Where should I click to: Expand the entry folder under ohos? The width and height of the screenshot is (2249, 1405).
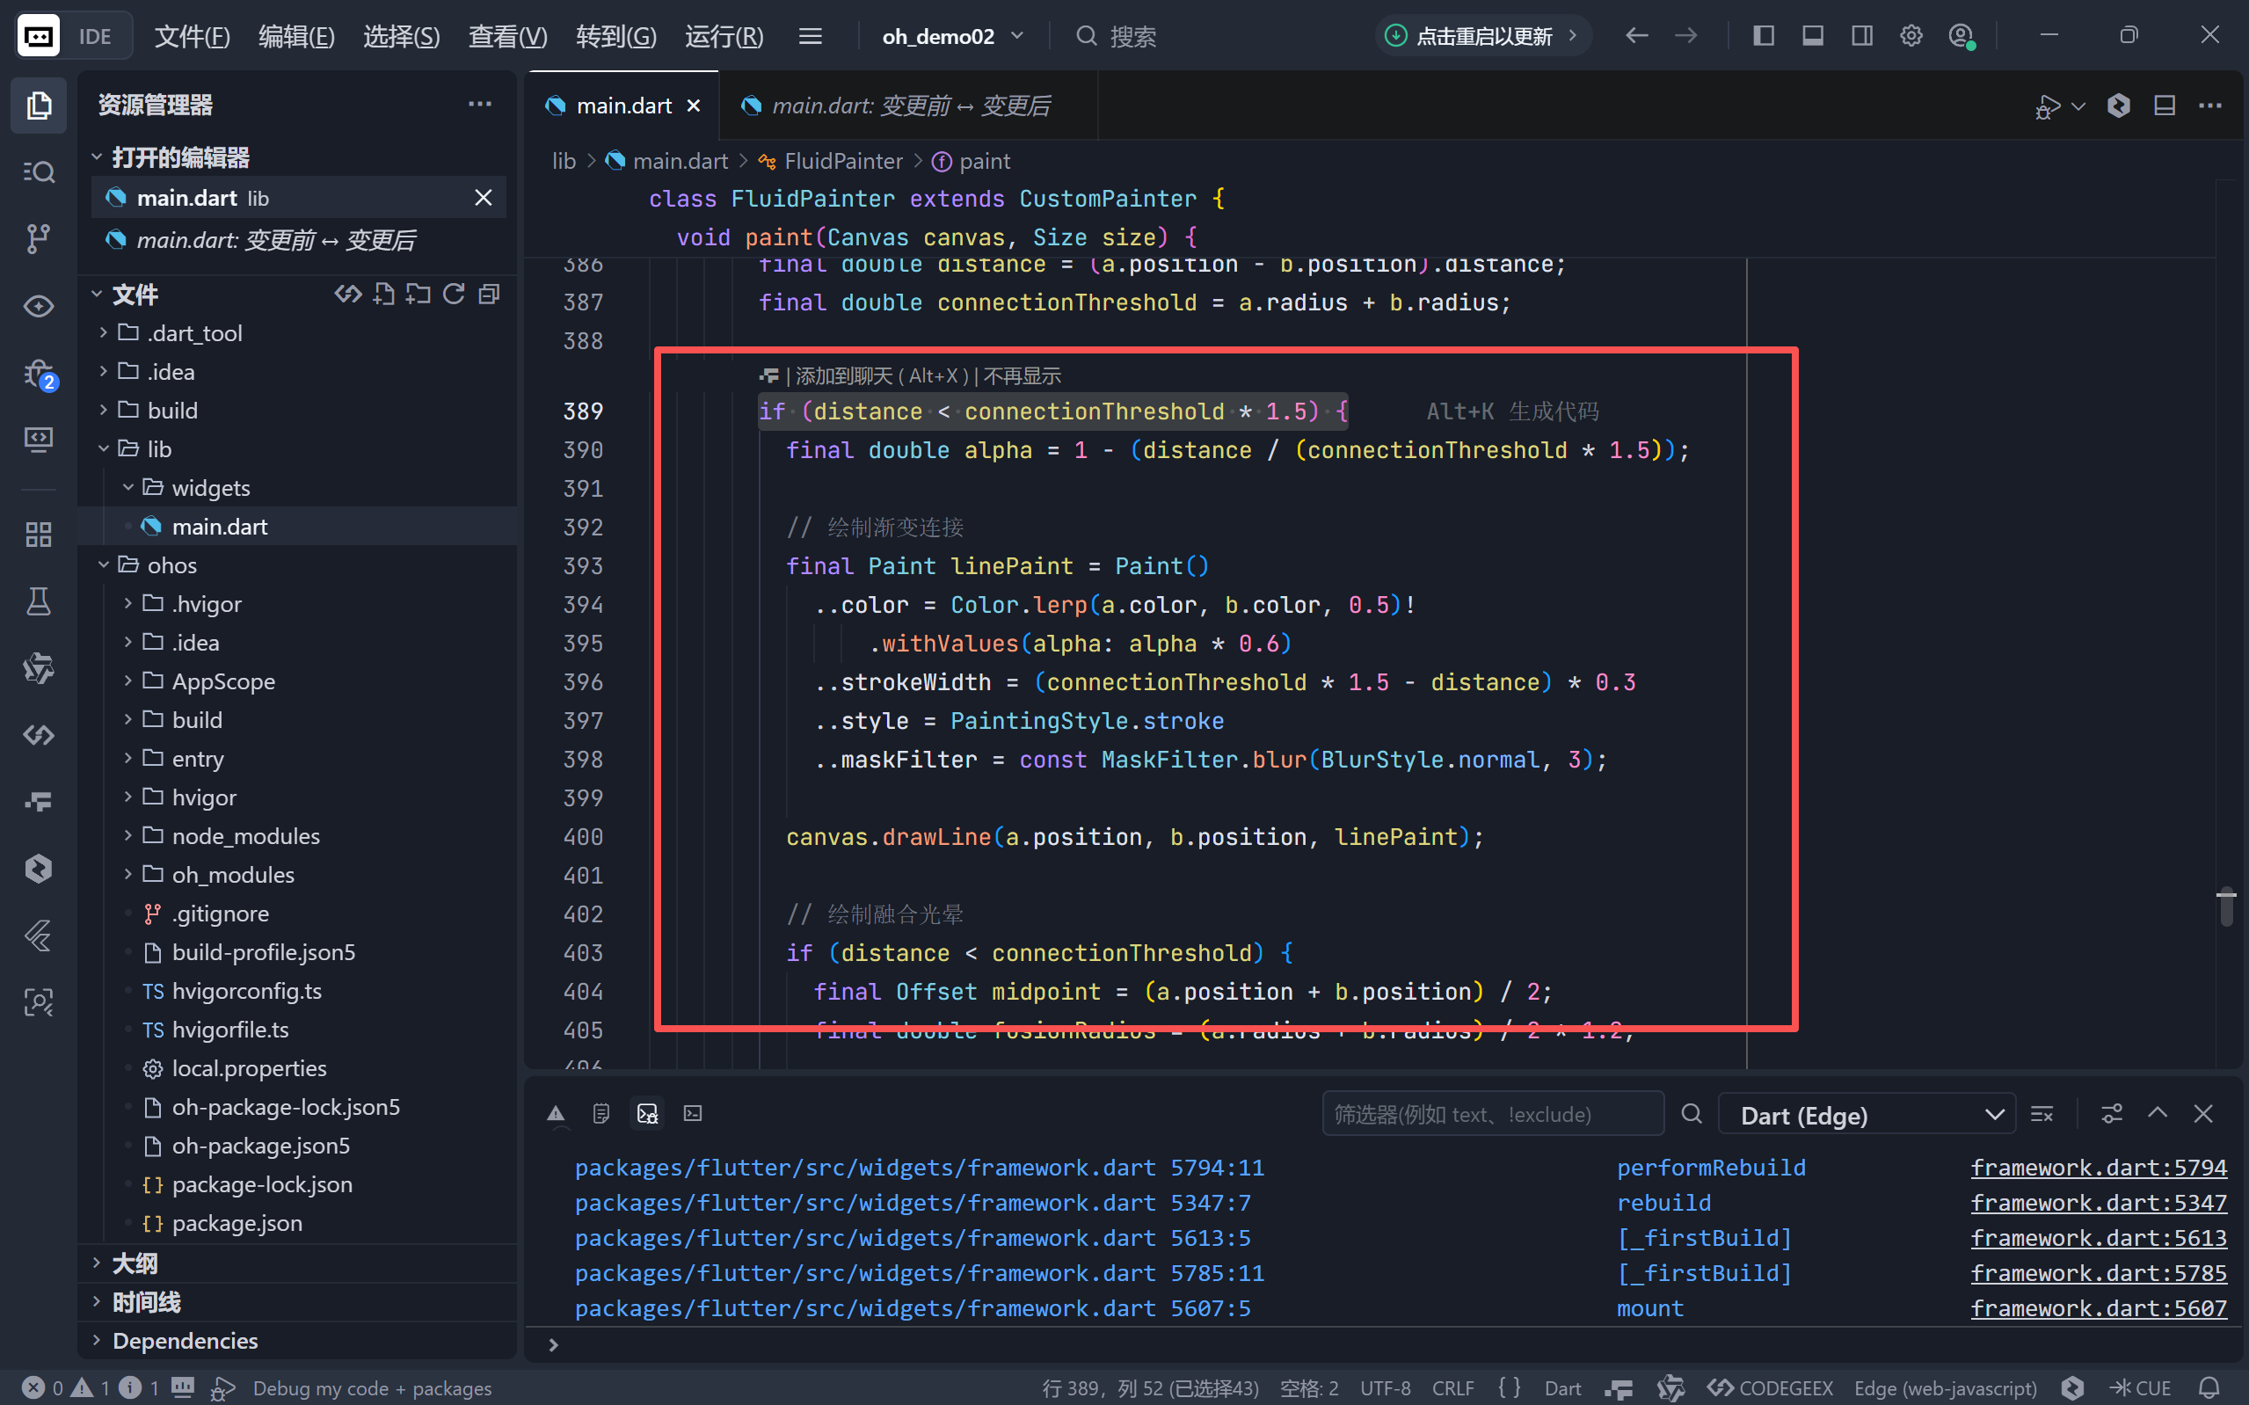click(x=197, y=758)
